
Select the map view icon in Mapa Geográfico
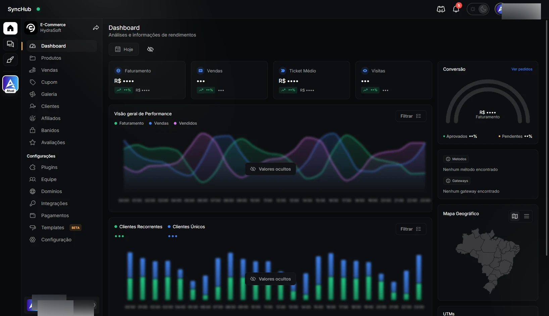coord(515,216)
